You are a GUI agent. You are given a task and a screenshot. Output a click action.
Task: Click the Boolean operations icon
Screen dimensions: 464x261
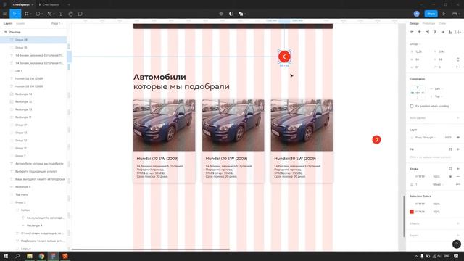(241, 14)
